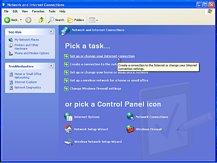Click the Up folder toolbar icon
The width and height of the screenshot is (217, 163).
(41, 20)
